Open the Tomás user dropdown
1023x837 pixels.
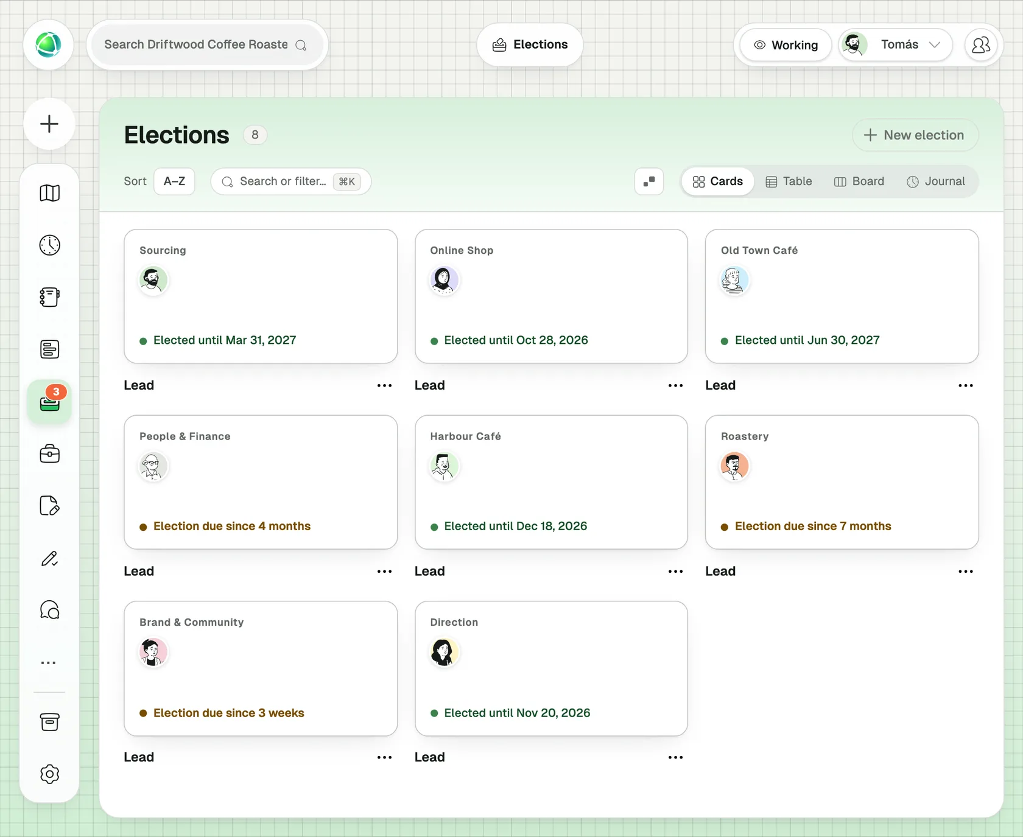895,45
